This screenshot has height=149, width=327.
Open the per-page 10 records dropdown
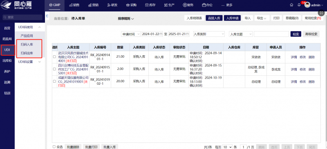pos(227,147)
